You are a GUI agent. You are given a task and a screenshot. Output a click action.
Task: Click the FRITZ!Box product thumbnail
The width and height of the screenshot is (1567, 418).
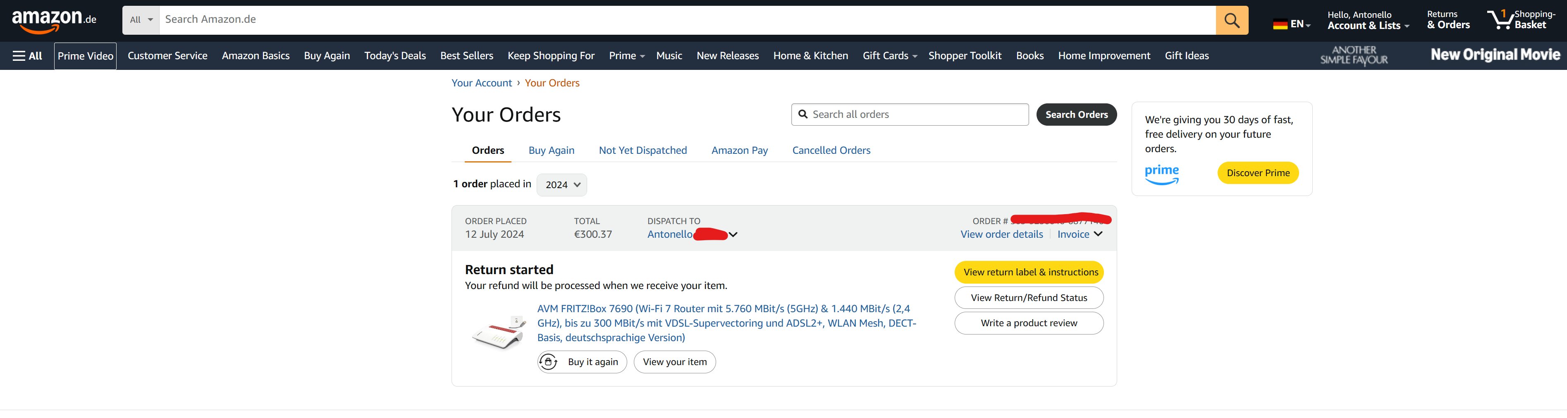pos(499,333)
